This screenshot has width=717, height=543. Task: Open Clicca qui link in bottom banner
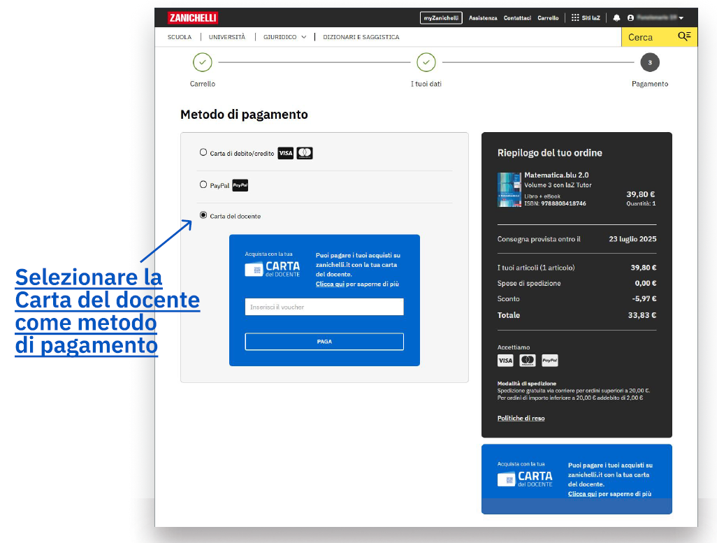click(x=582, y=494)
